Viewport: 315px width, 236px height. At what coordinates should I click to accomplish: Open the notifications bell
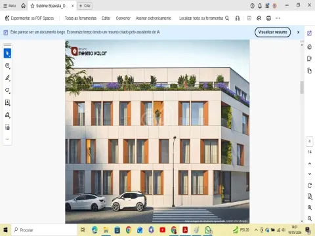(260, 6)
